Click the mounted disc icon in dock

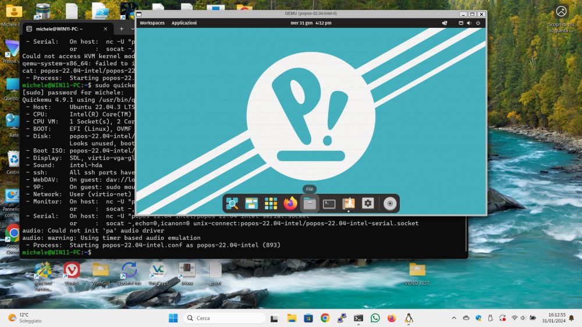(x=390, y=204)
